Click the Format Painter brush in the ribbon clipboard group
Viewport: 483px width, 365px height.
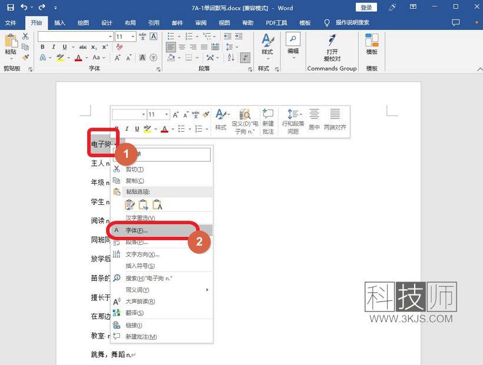(x=25, y=58)
